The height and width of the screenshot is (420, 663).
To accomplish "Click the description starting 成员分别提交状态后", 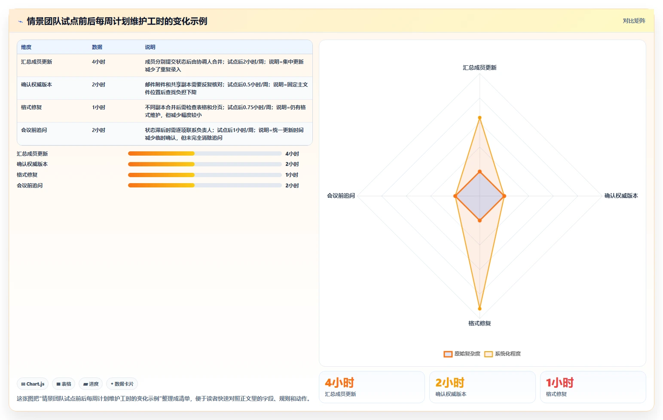I will 224,66.
